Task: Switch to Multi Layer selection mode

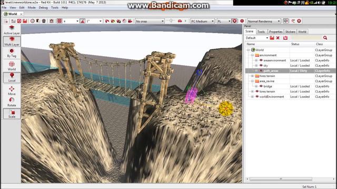Action: [x=12, y=41]
